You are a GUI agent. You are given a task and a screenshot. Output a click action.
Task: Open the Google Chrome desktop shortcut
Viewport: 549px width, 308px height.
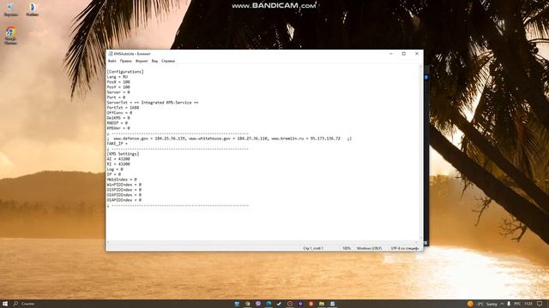click(x=11, y=36)
